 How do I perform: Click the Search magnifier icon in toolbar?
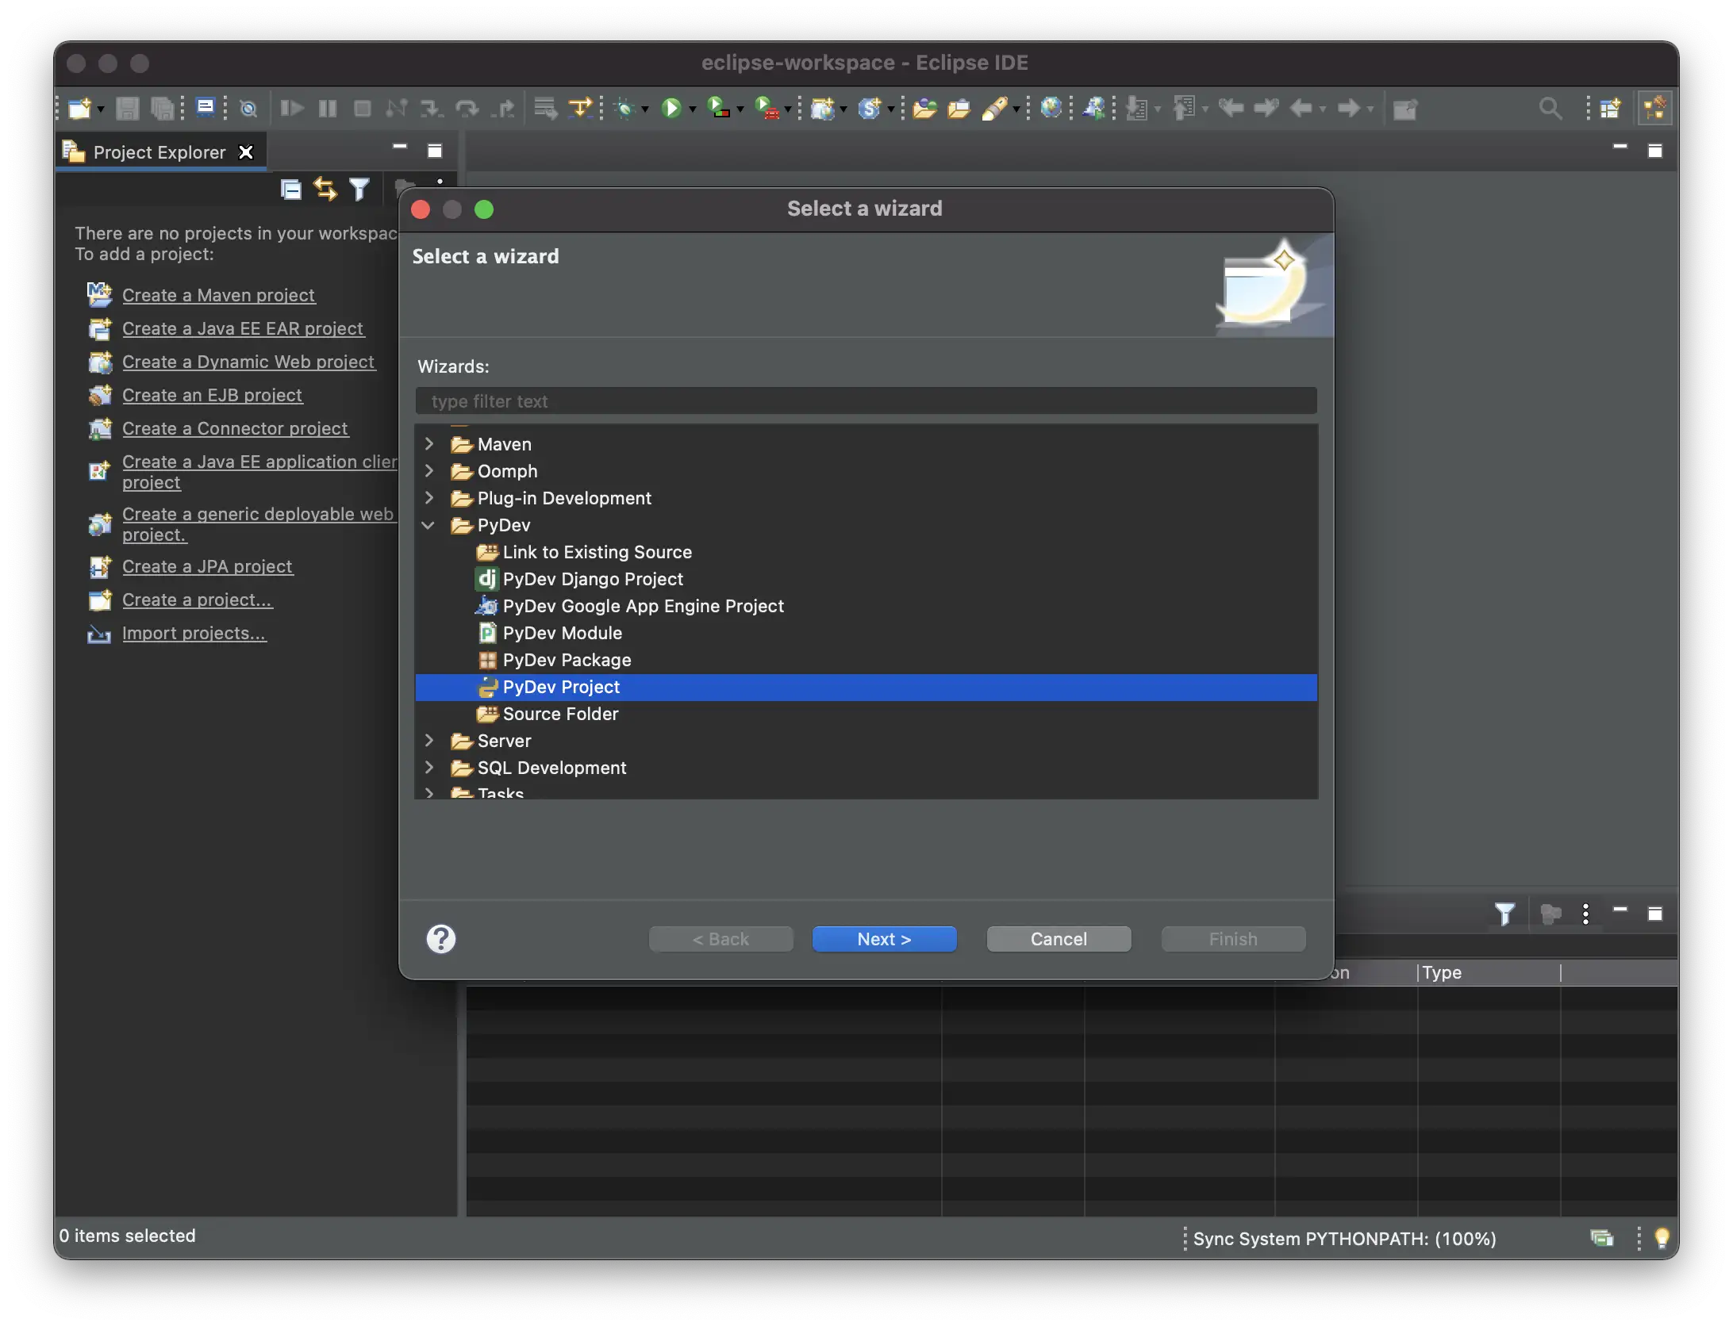click(1550, 108)
